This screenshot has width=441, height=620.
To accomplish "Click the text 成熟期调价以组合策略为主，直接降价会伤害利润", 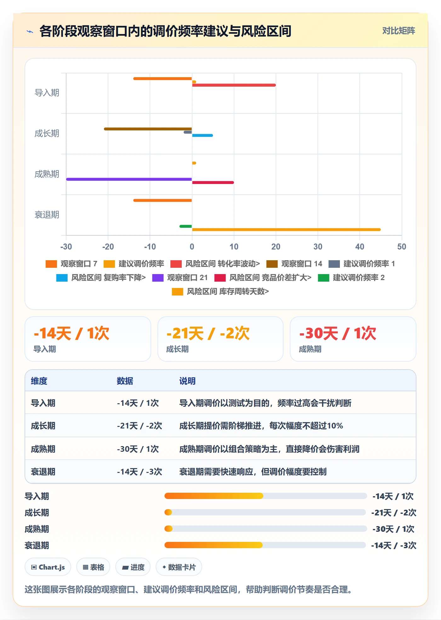I will coord(269,449).
